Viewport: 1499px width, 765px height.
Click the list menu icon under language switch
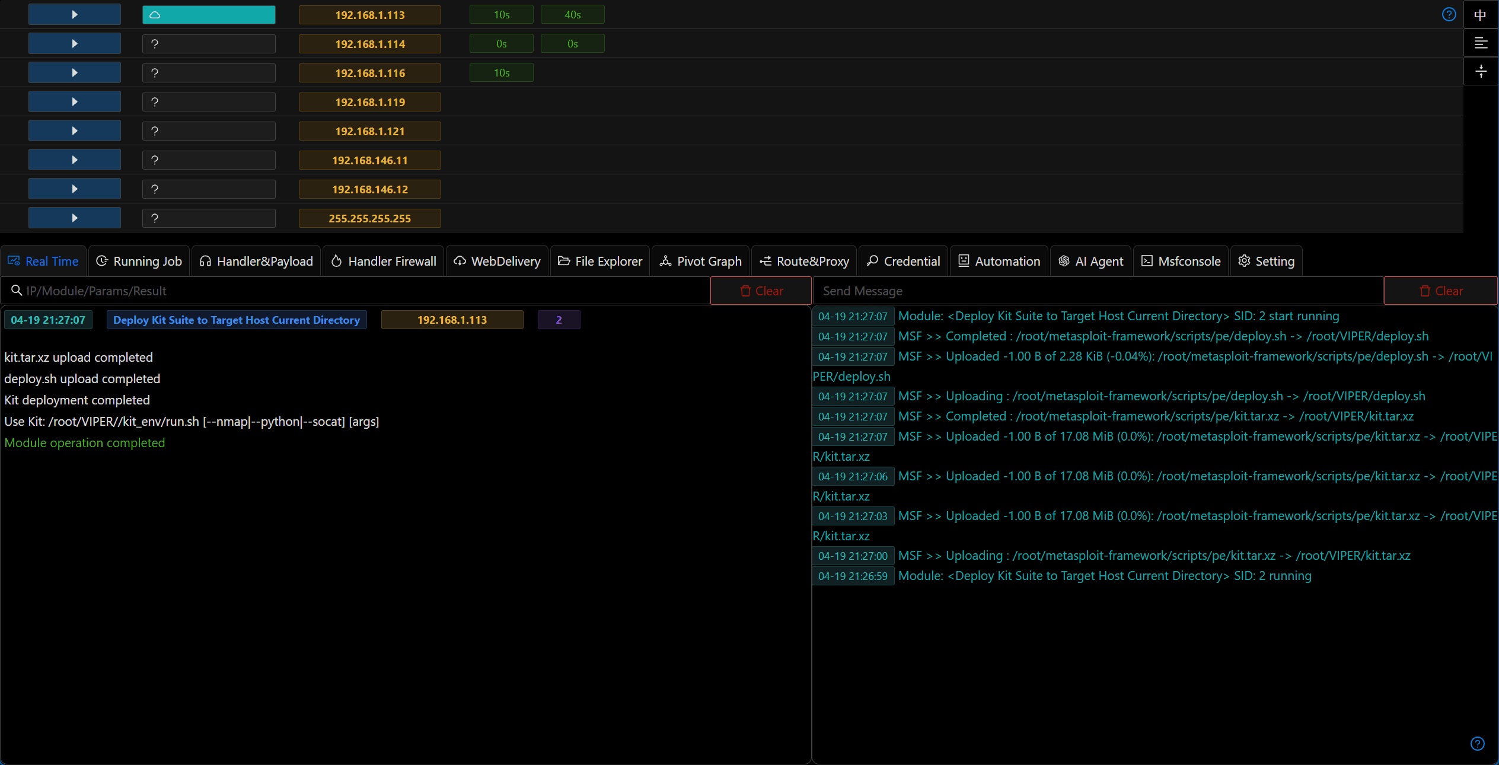[1481, 43]
